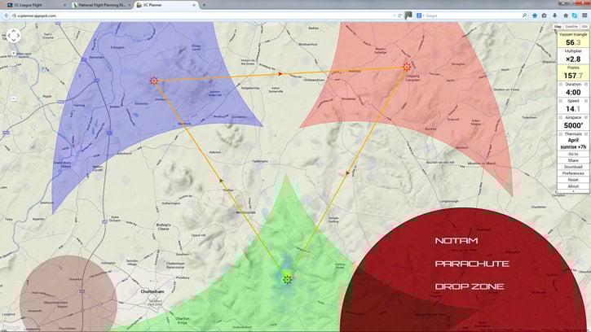Viewport: 591px width, 332px height.
Task: Open the search engine selector dropdown
Action: click(421, 15)
